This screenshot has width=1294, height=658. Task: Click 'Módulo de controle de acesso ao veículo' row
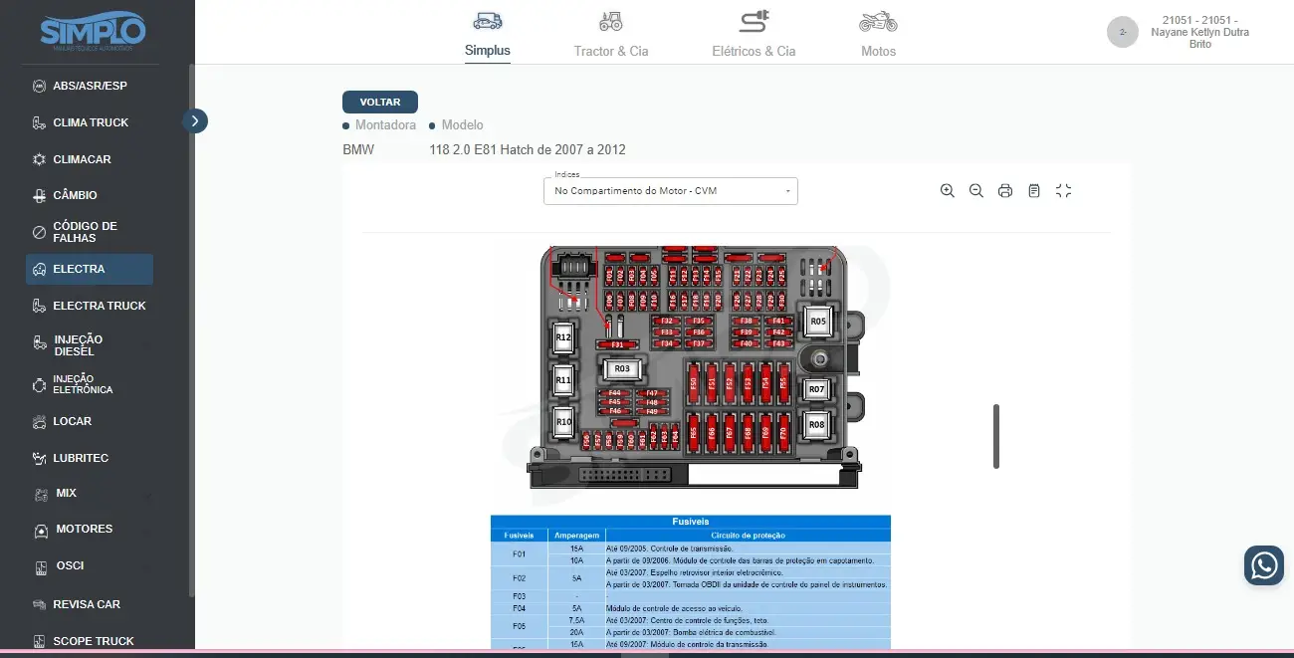691,608
